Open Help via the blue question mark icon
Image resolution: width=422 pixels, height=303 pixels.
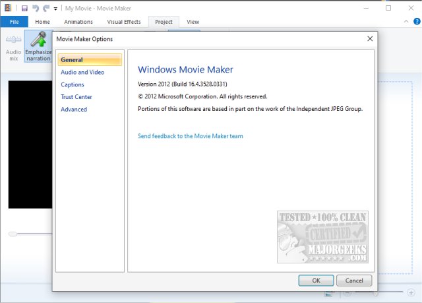(417, 21)
